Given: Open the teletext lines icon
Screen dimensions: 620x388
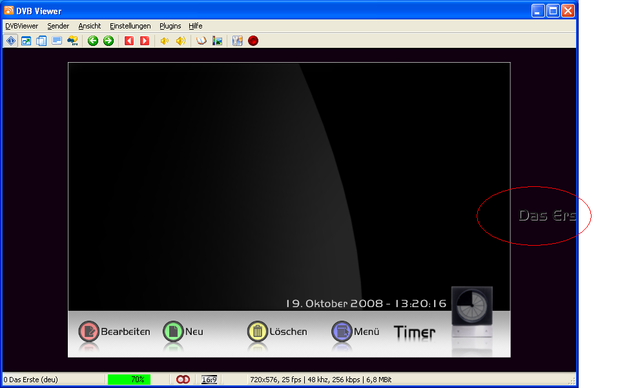Looking at the screenshot, I should pos(57,41).
